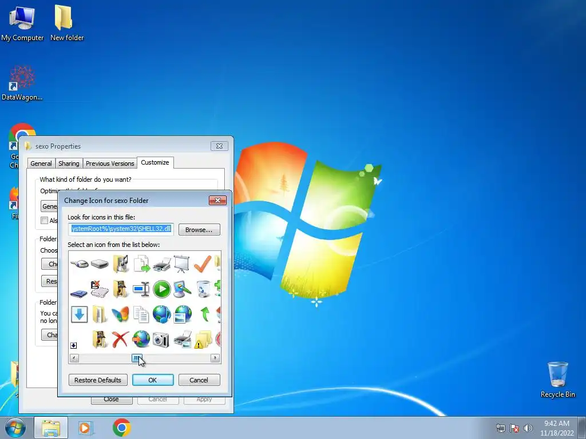Select the printer with photo icon
The height and width of the screenshot is (439, 586).
tap(183, 340)
